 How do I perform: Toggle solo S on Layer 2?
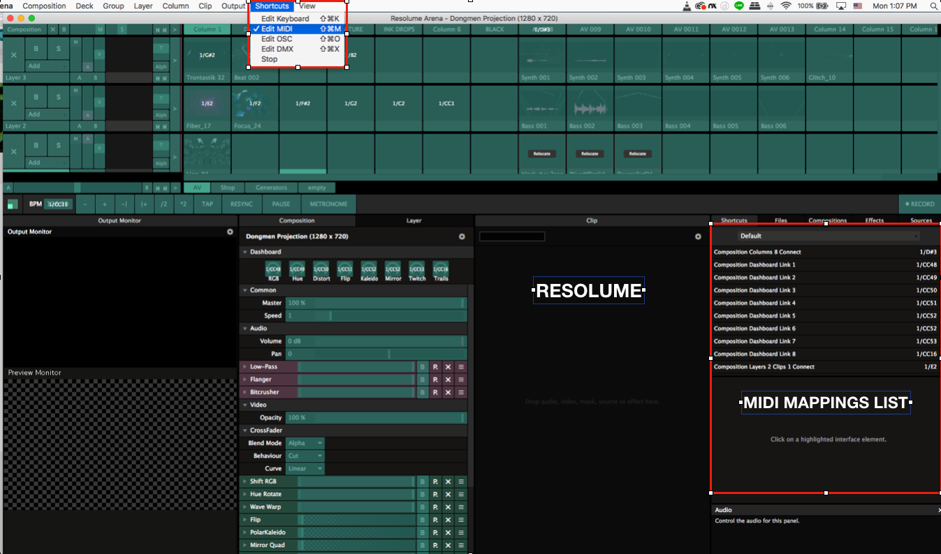[x=59, y=96]
